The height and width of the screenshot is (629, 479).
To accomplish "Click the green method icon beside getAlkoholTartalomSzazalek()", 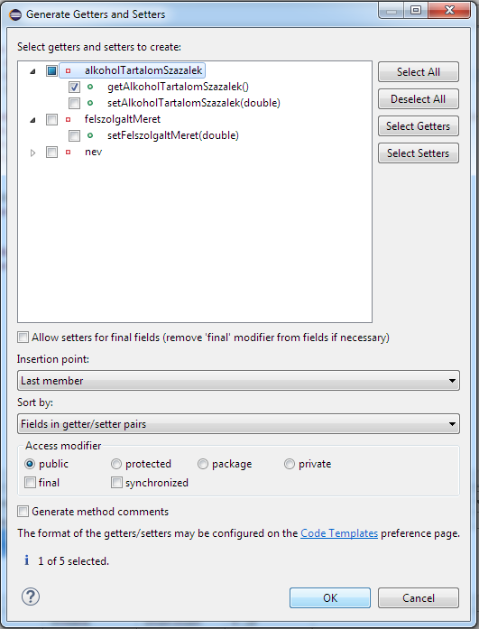I will 90,87.
